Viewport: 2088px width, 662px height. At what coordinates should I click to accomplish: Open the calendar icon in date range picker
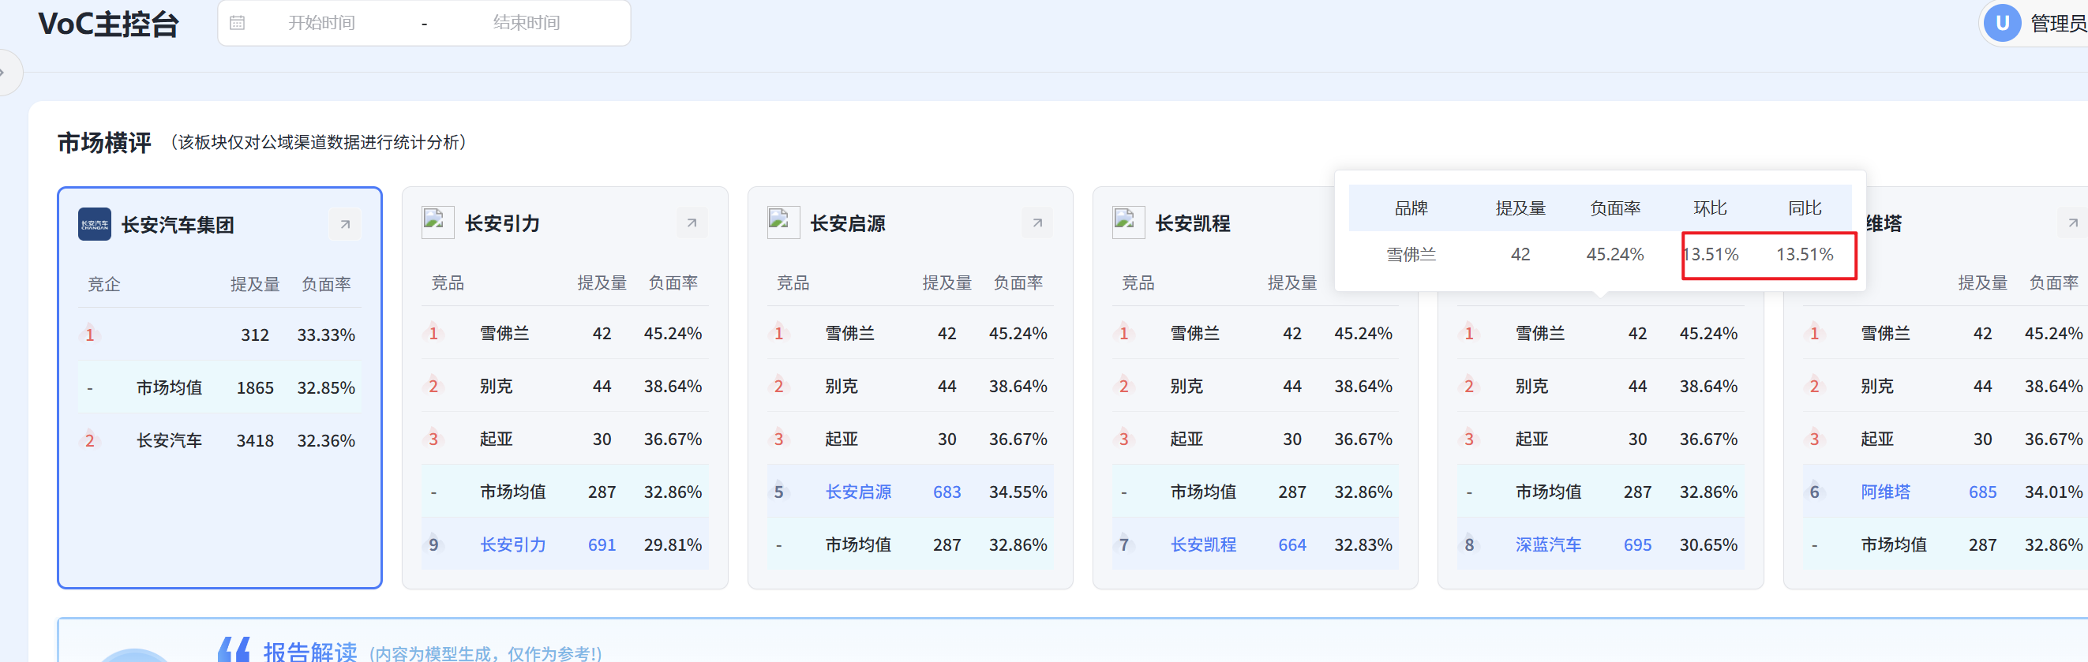click(238, 23)
